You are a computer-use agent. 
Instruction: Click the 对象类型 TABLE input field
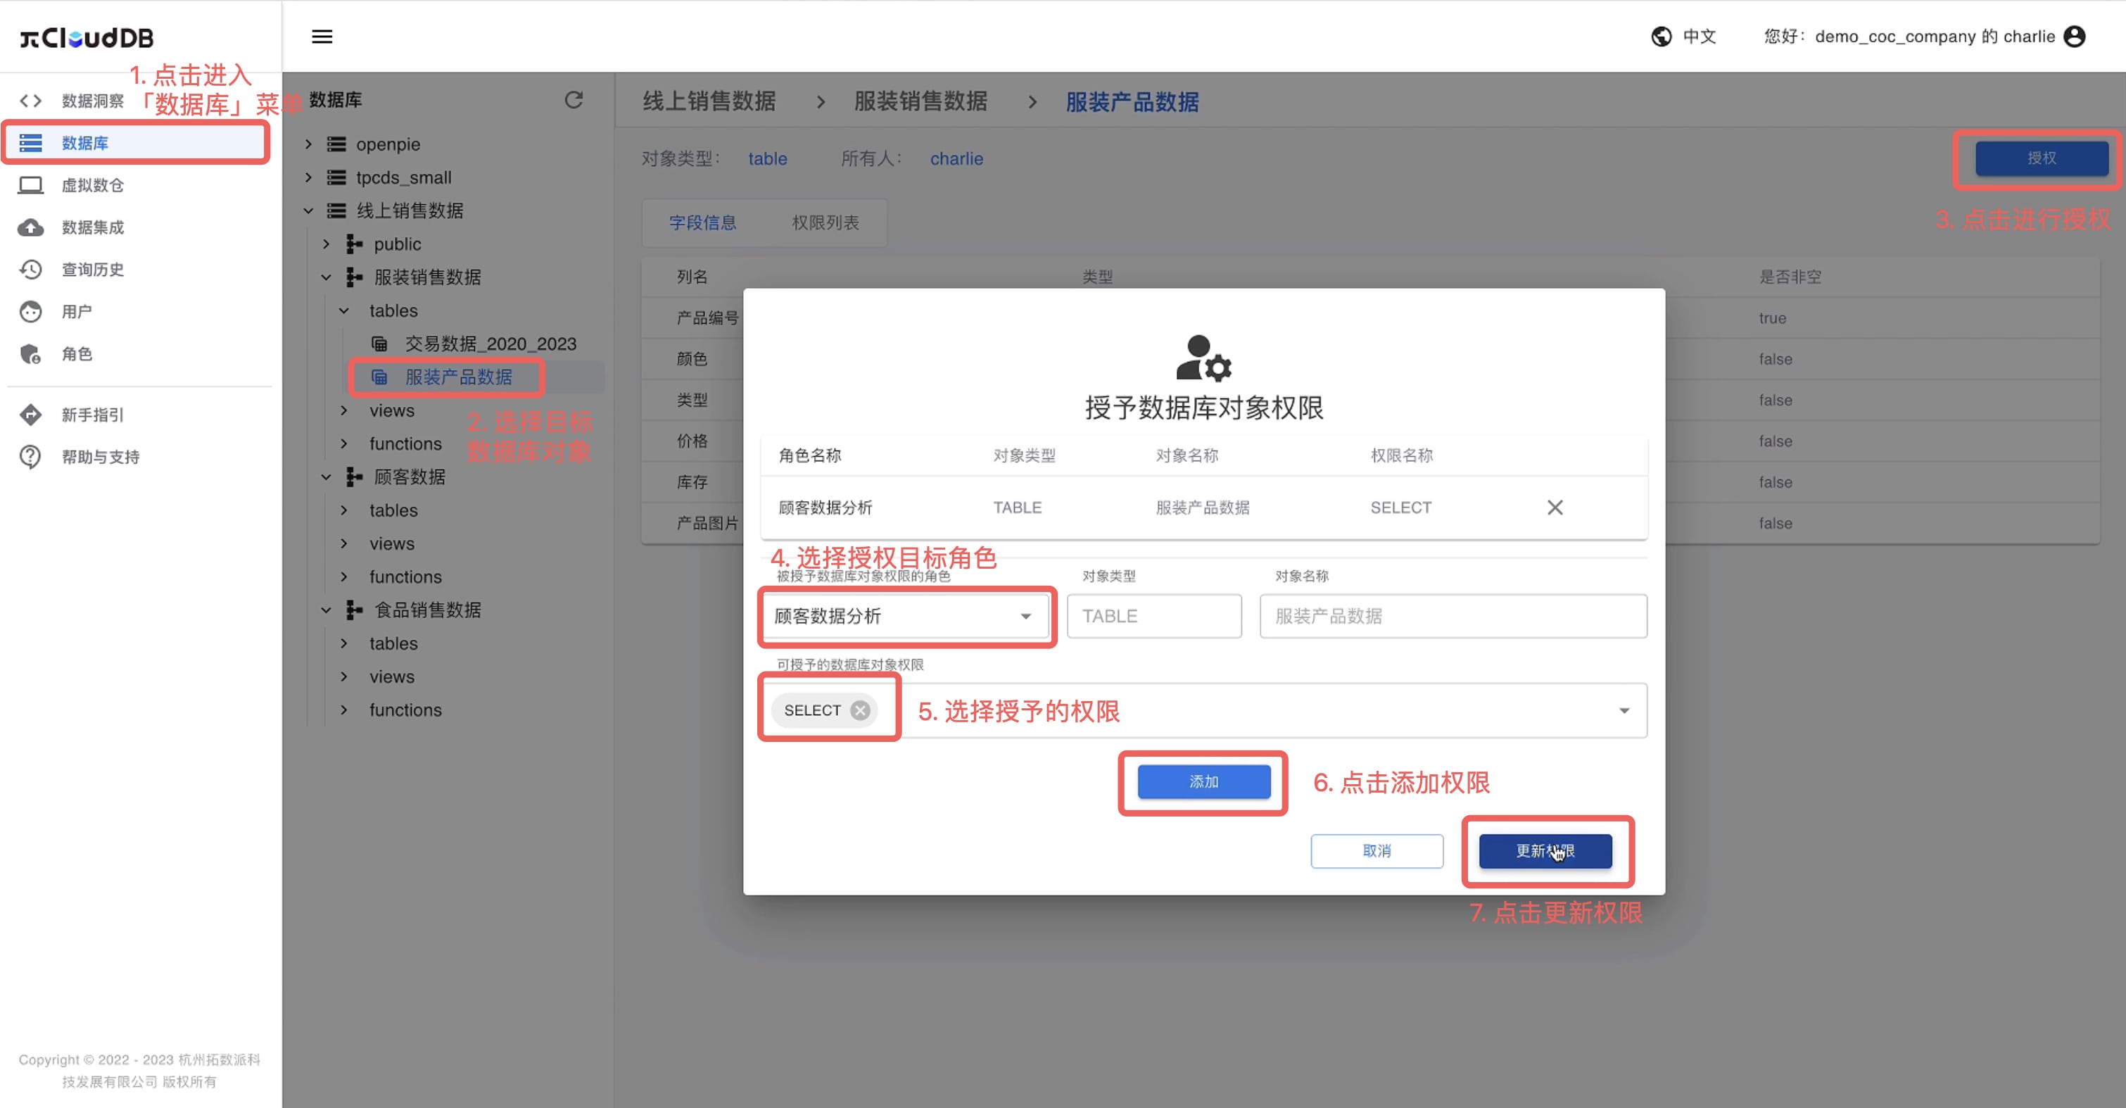click(x=1154, y=616)
